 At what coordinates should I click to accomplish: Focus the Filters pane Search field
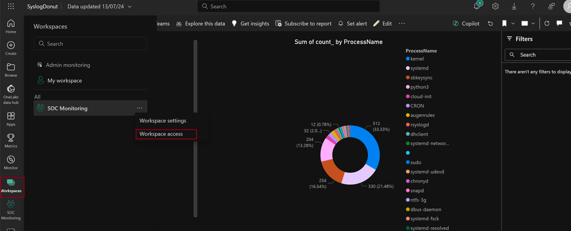[538, 55]
